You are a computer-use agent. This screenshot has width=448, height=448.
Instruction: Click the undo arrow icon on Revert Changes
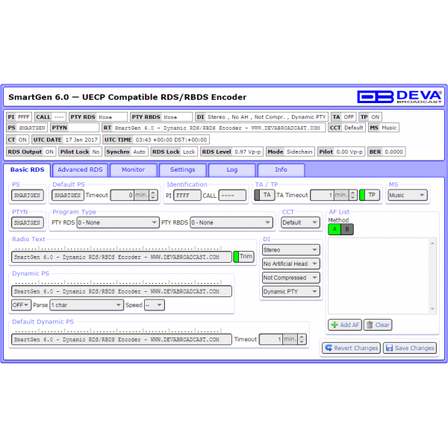pyautogui.click(x=329, y=348)
